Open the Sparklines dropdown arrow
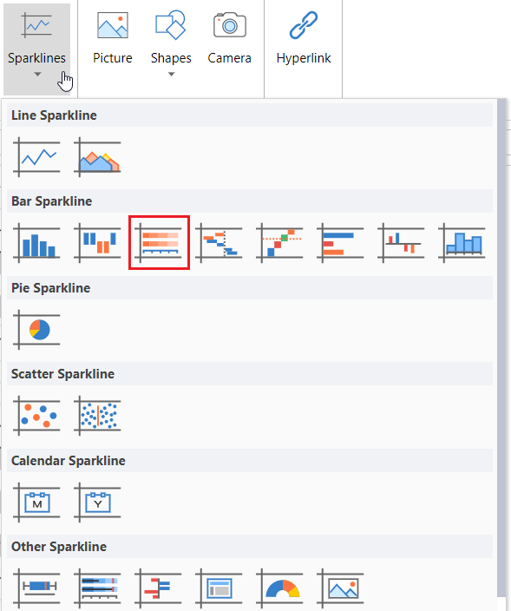Screen dimensions: 511x611 point(37,74)
